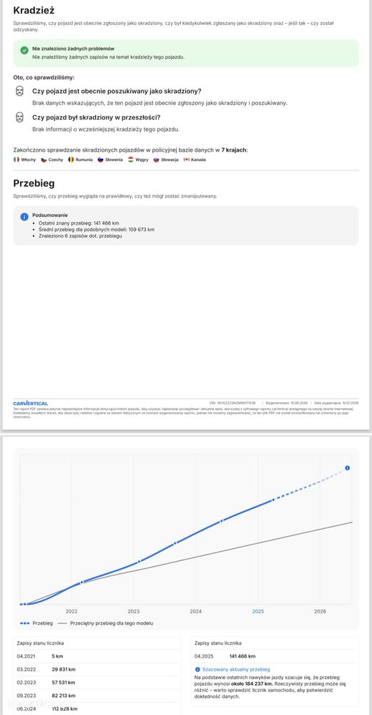Click the Przeciętny przebieg dla tego modelu legend
Viewport: 372px width, 715px height.
point(106,623)
